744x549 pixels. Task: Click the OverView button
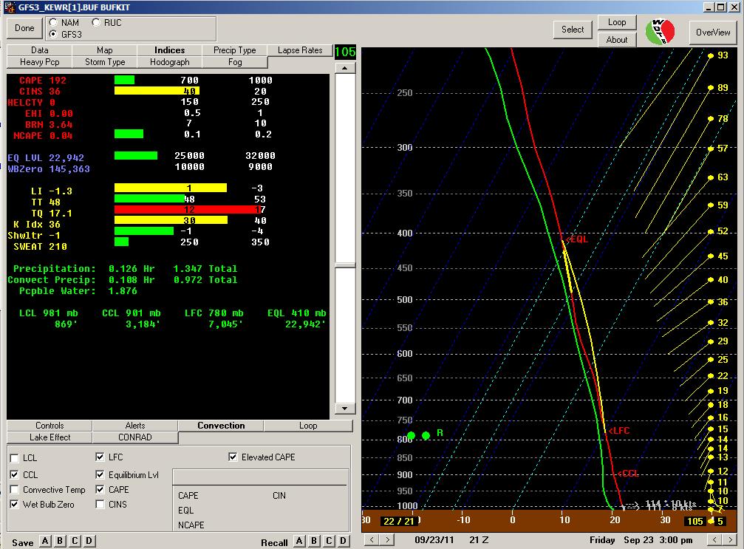tap(713, 33)
